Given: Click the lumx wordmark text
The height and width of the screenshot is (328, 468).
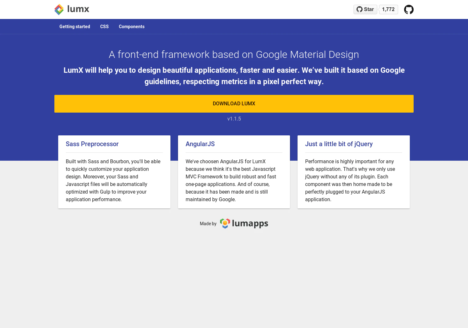Looking at the screenshot, I should point(78,9).
